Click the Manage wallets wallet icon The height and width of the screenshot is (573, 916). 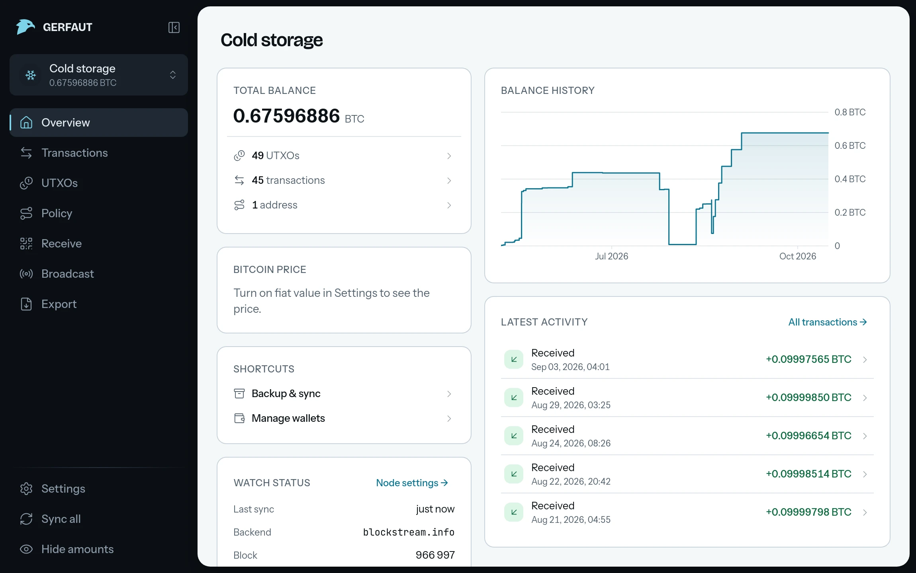[239, 418]
